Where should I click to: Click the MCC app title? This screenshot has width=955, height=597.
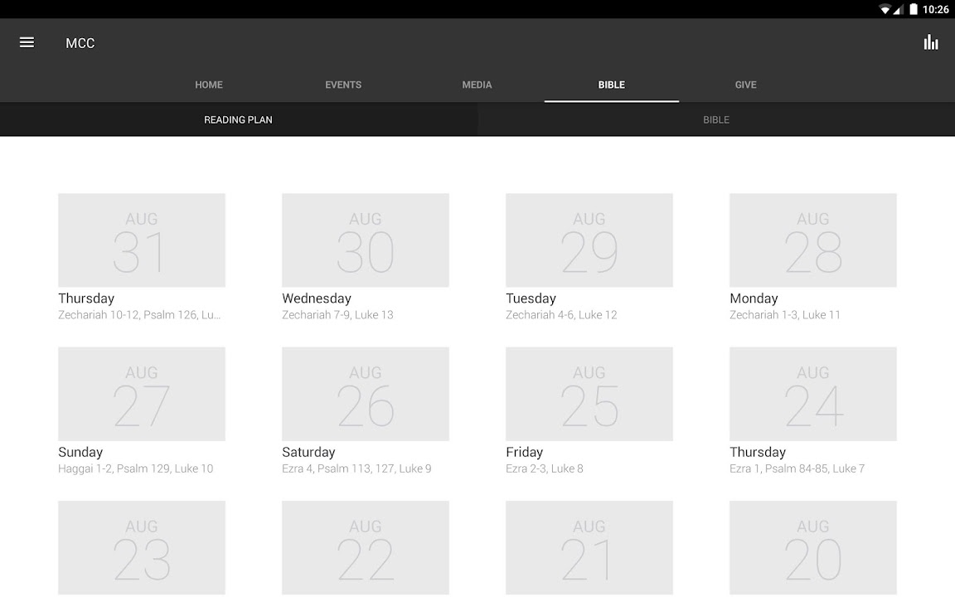coord(80,43)
